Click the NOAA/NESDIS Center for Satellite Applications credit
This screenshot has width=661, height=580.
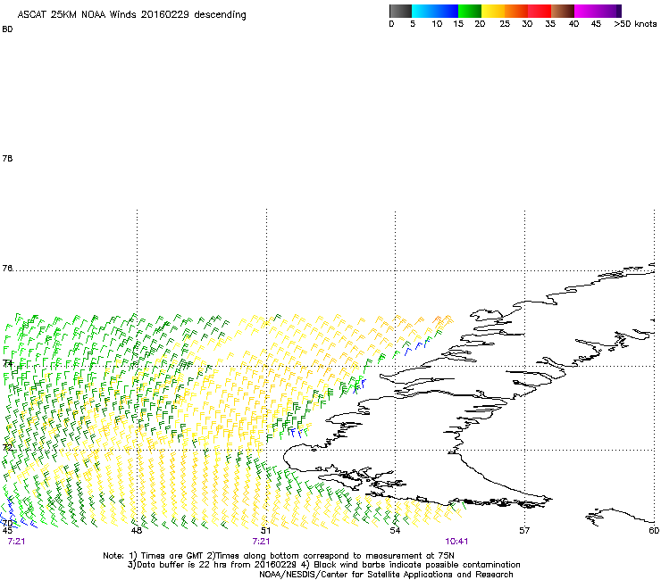click(386, 575)
